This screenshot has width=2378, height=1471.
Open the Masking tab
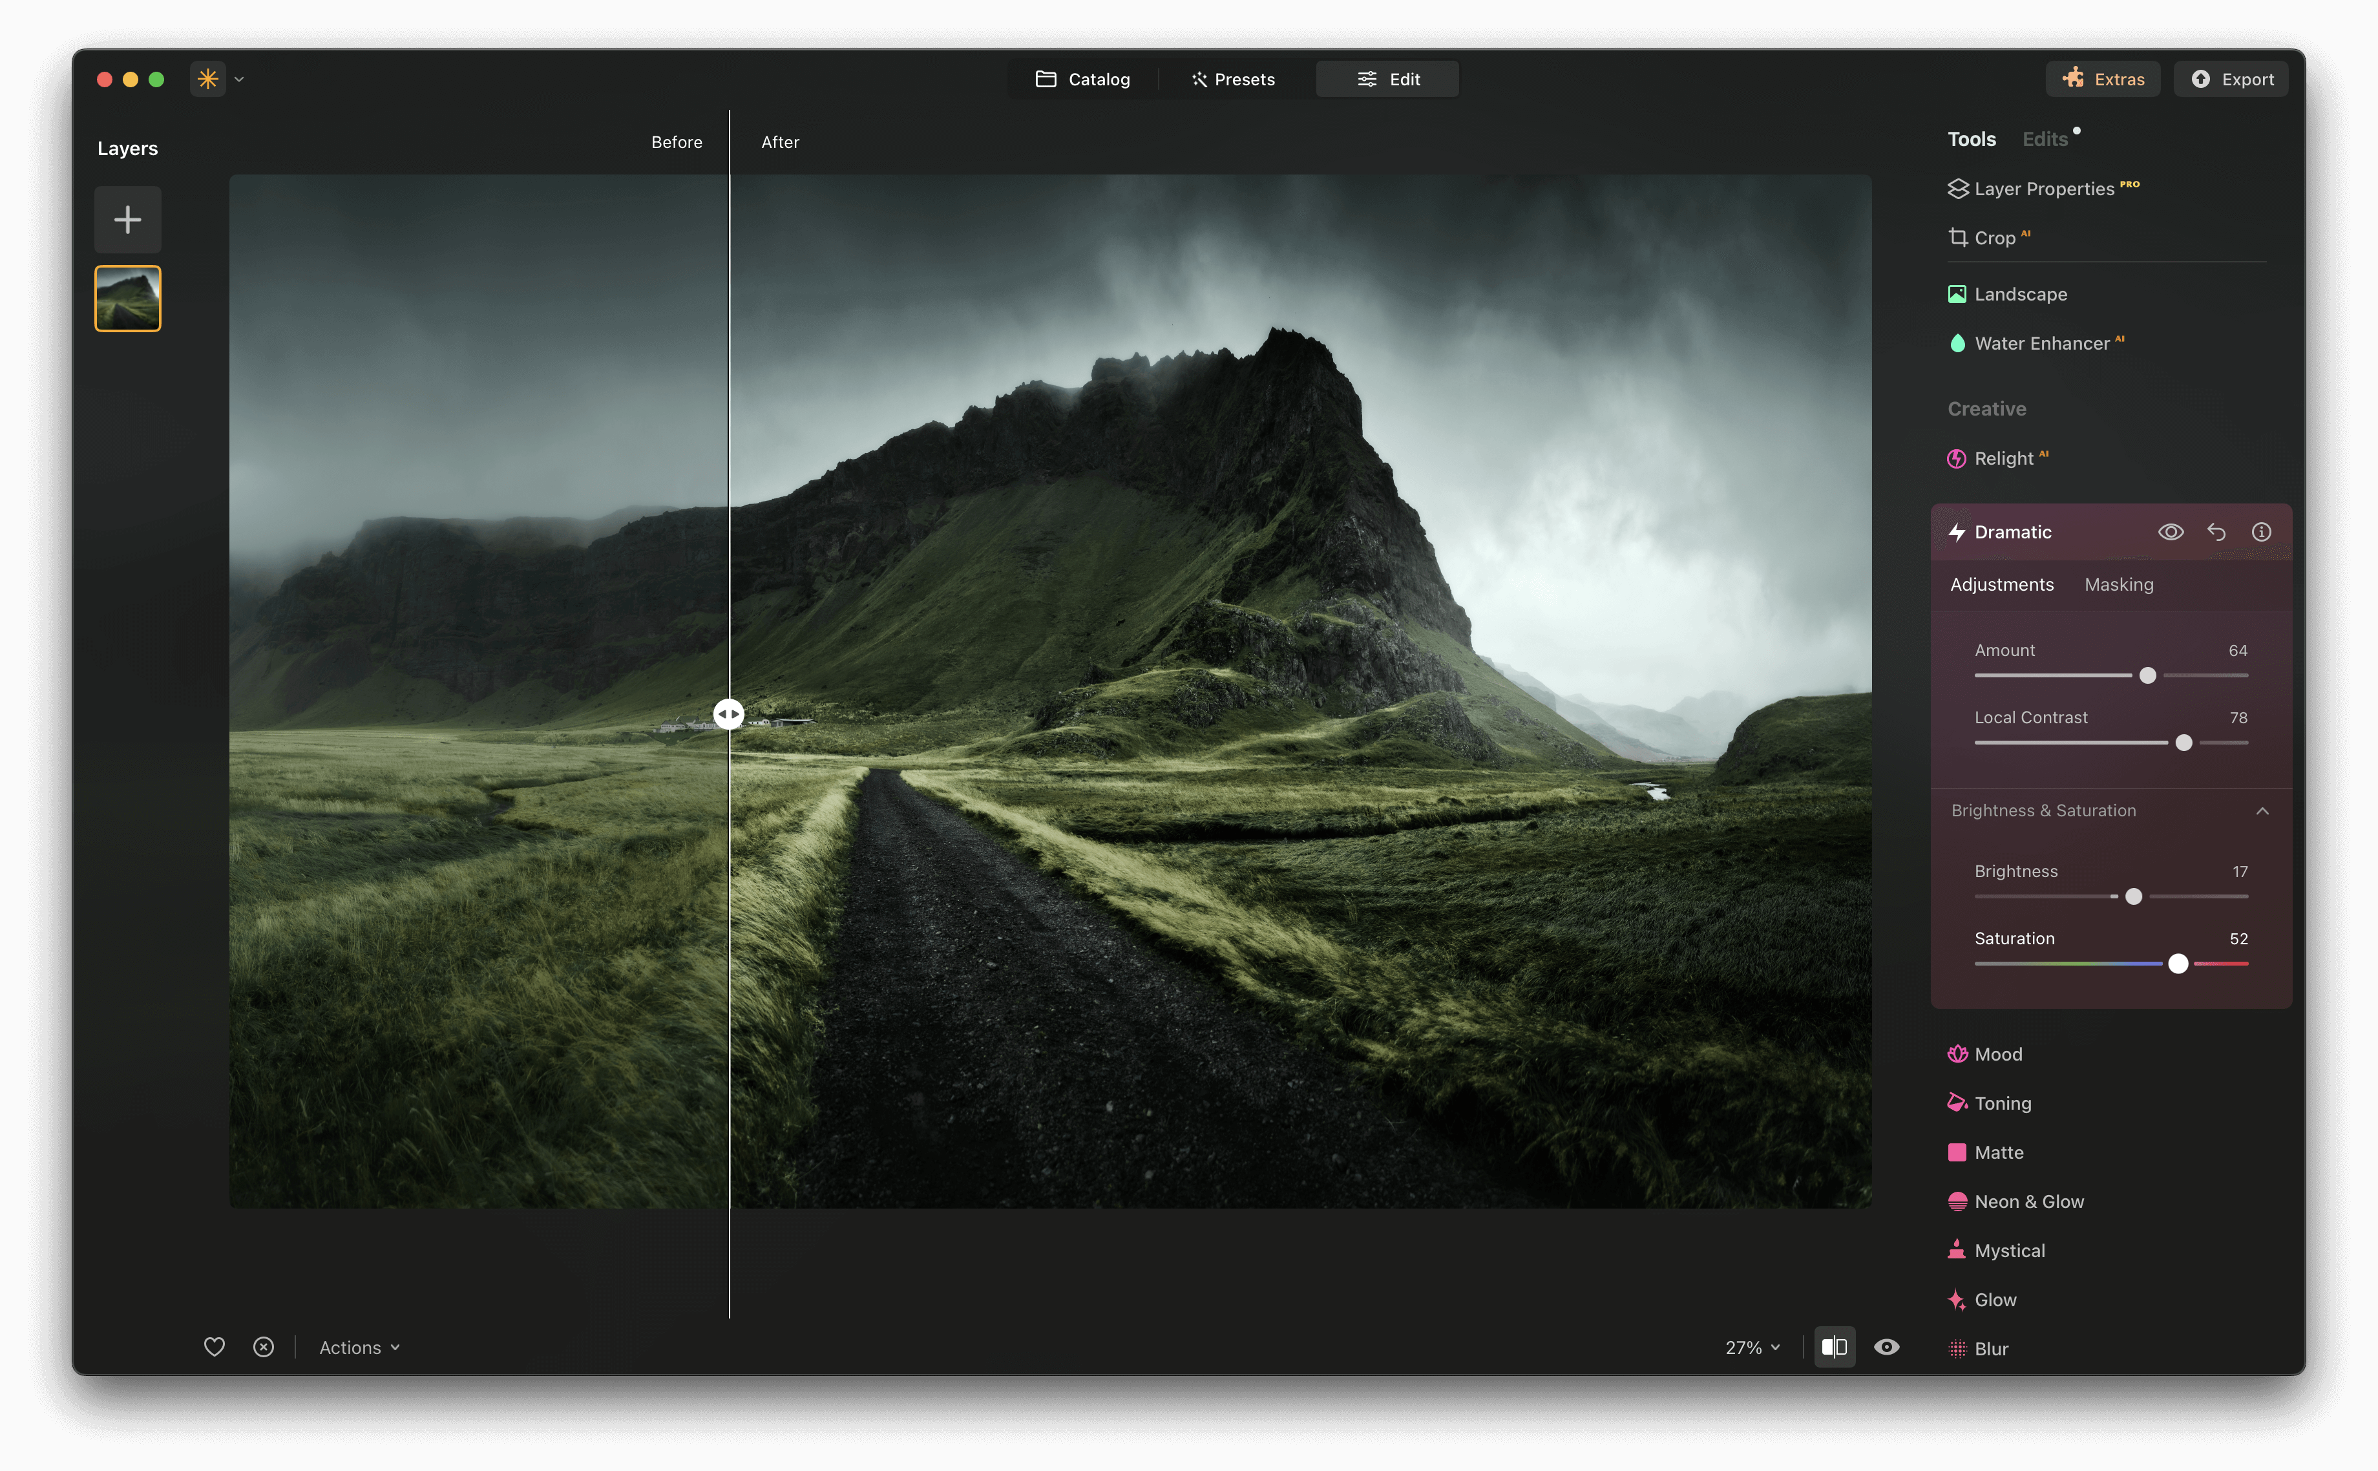click(2118, 584)
